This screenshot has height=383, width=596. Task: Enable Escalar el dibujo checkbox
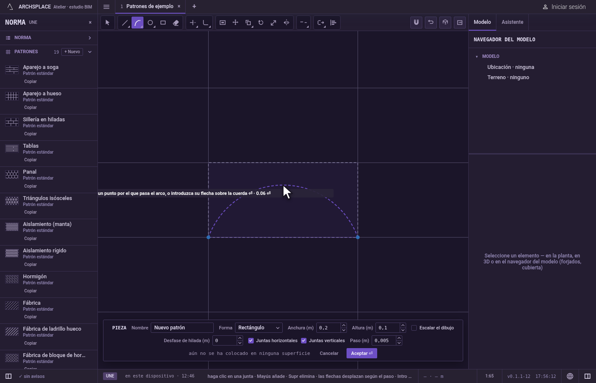414,328
